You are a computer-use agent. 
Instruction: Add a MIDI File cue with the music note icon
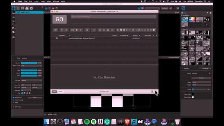pyautogui.click(x=108, y=30)
